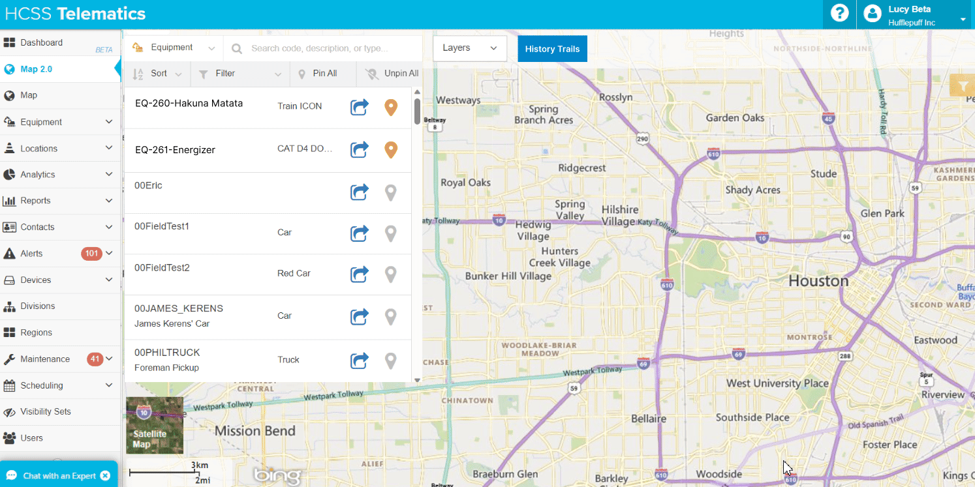The width and height of the screenshot is (975, 487).
Task: Click the list scroll up arrow
Action: [417, 92]
